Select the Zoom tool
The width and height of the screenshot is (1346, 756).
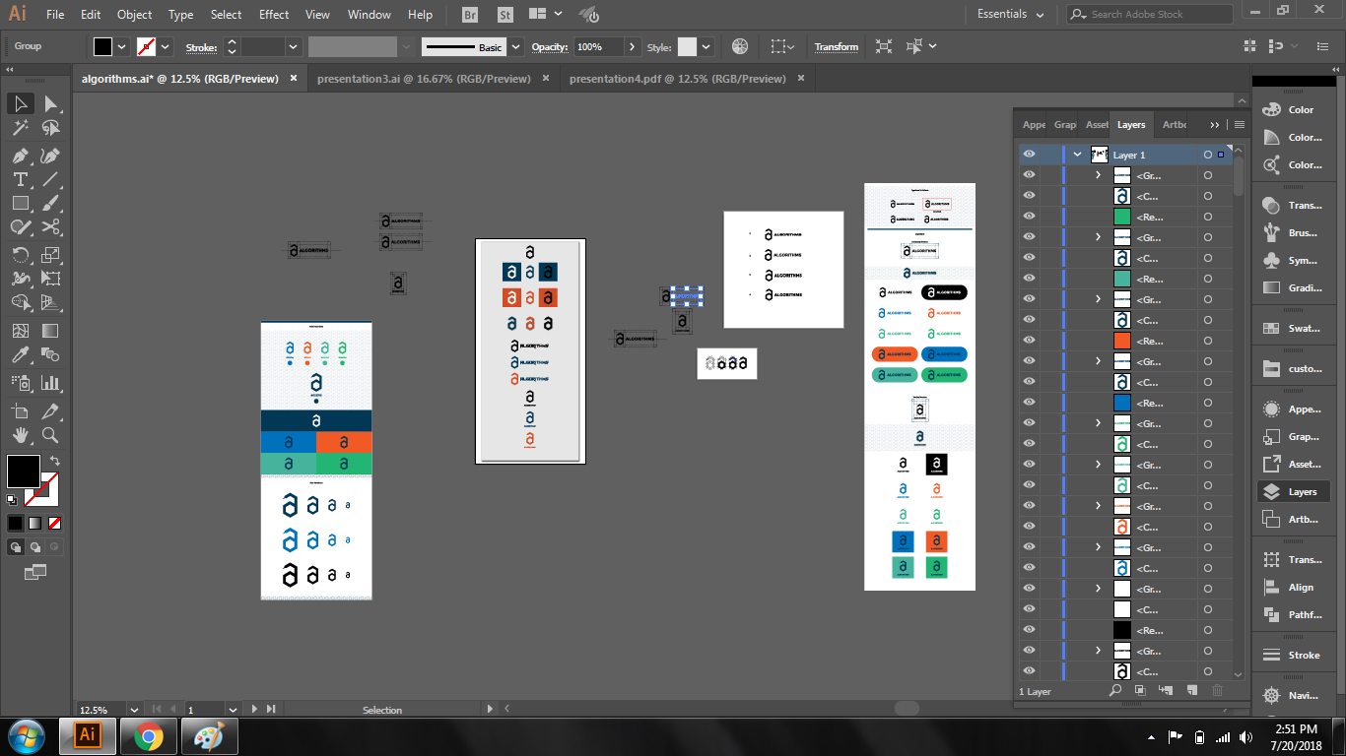(51, 435)
